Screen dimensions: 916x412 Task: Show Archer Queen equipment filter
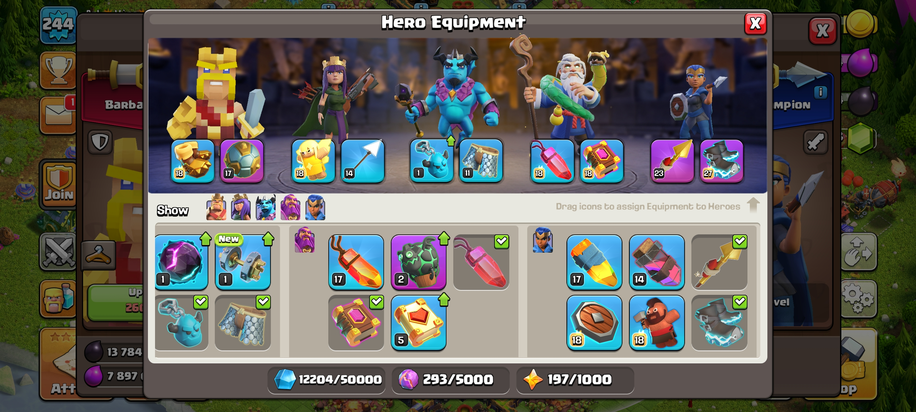(241, 207)
